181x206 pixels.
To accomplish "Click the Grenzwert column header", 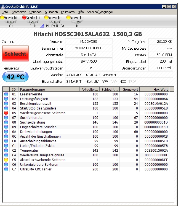I will [x=130, y=89].
